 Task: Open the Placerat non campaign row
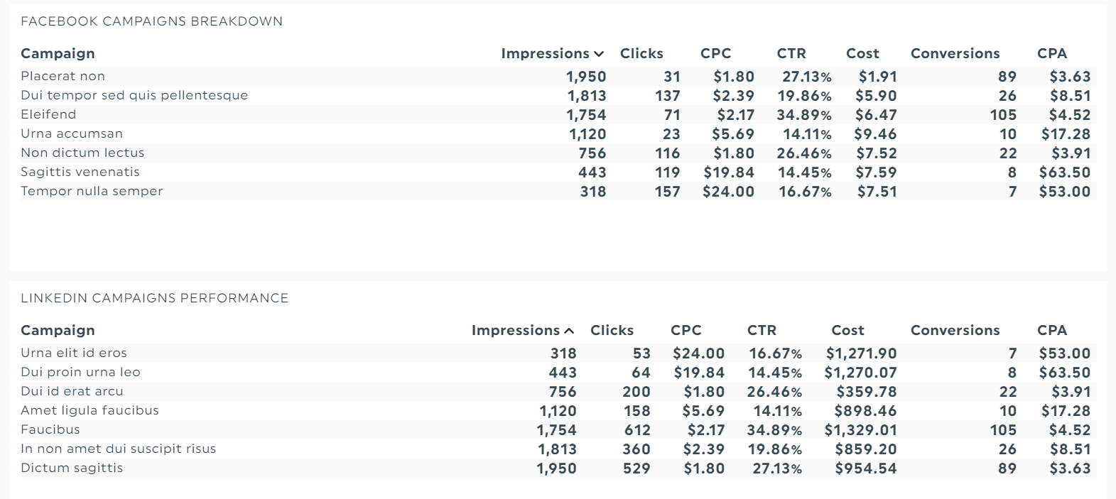[558, 77]
